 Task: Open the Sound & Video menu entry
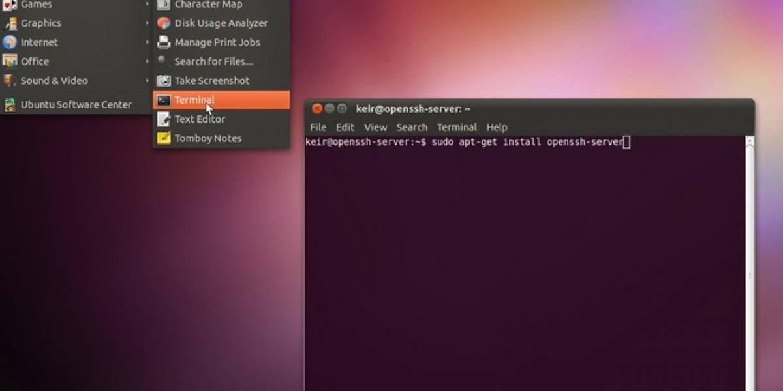[76, 81]
